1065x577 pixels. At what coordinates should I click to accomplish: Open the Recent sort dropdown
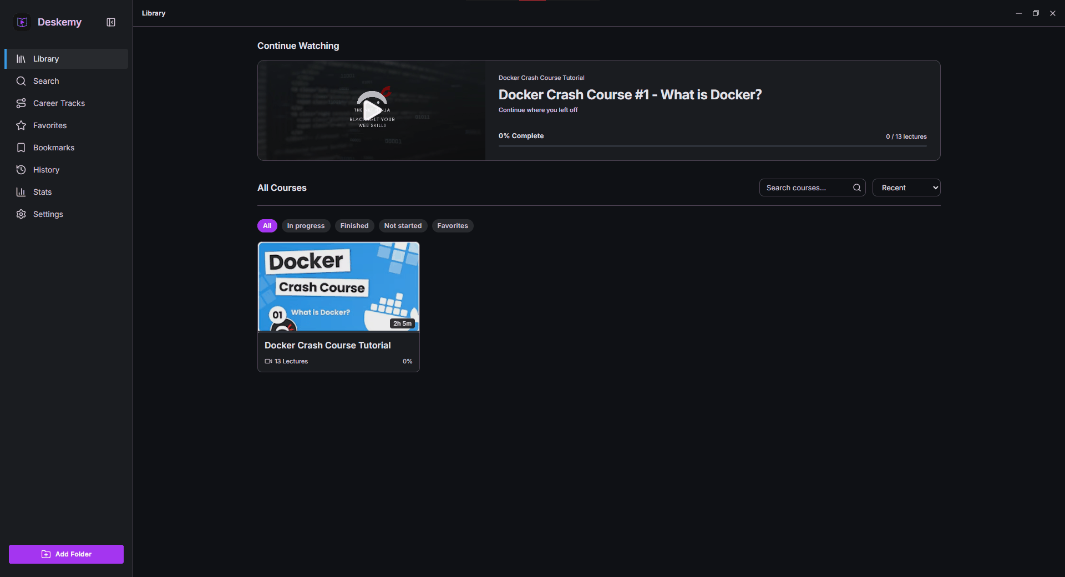[906, 188]
